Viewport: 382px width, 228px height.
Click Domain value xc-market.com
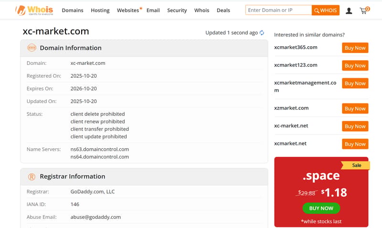tap(88, 63)
